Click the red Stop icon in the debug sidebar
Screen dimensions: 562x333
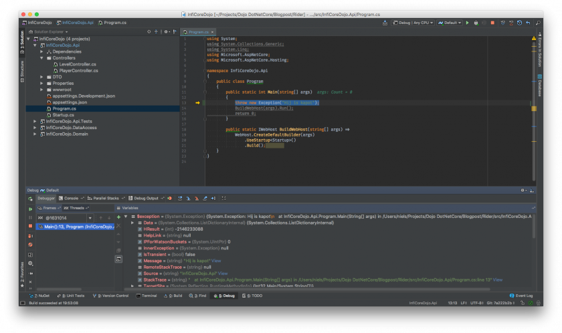pos(31,226)
